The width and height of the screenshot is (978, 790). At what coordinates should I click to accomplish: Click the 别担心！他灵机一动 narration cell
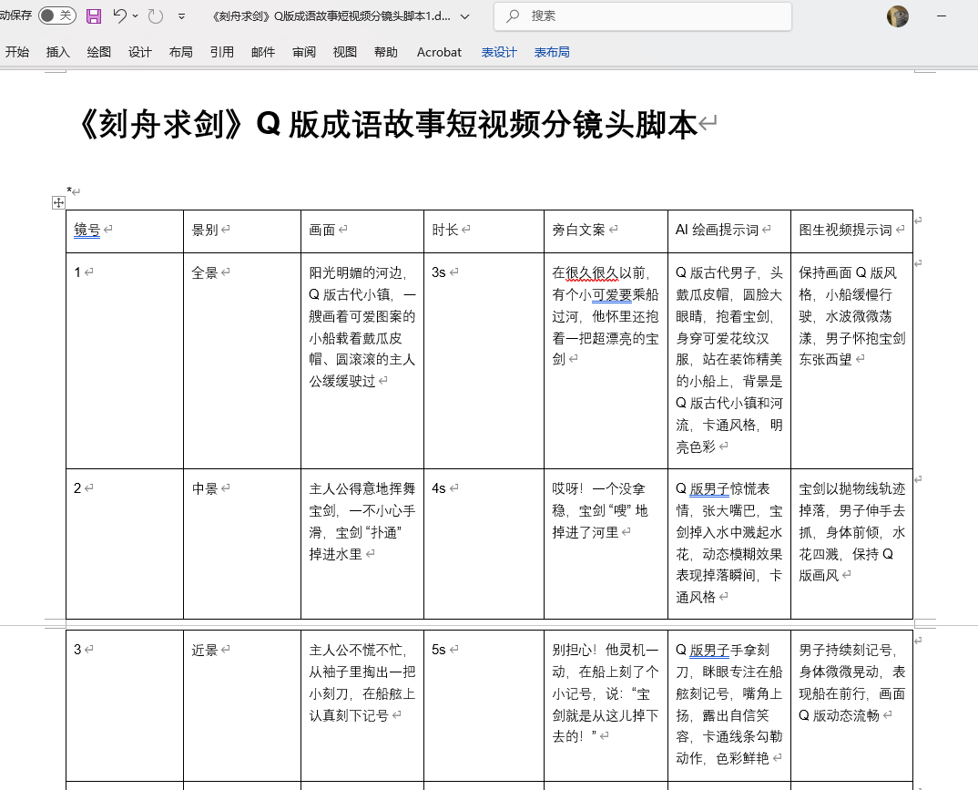[x=606, y=705]
